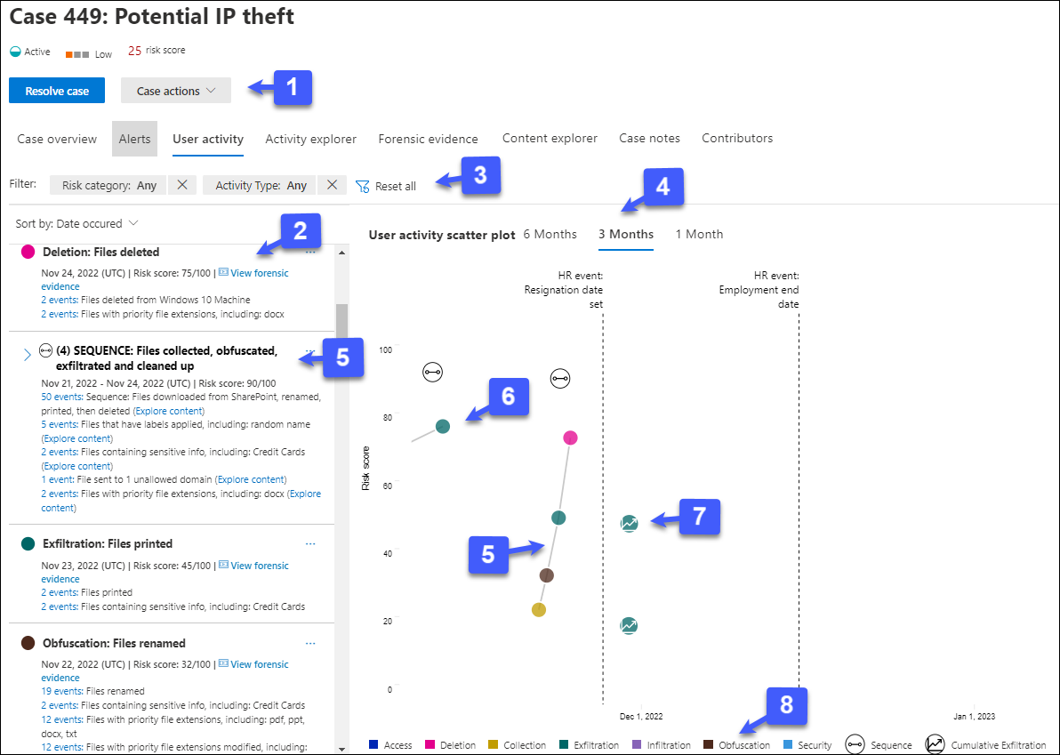Viewport: 1060px width, 755px height.
Task: Click the Reset all filter icon
Action: 361,186
